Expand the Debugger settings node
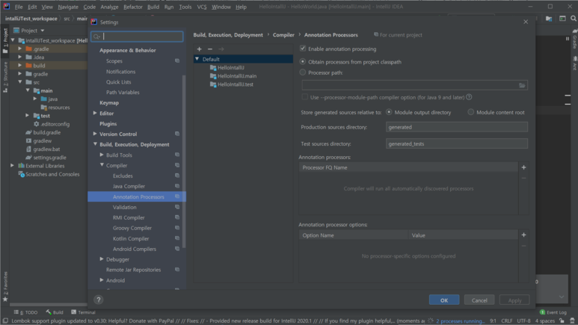The image size is (578, 325). tap(102, 259)
